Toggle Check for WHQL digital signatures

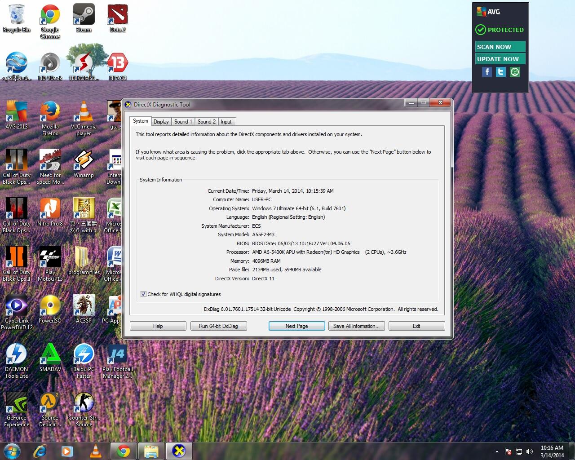143,294
